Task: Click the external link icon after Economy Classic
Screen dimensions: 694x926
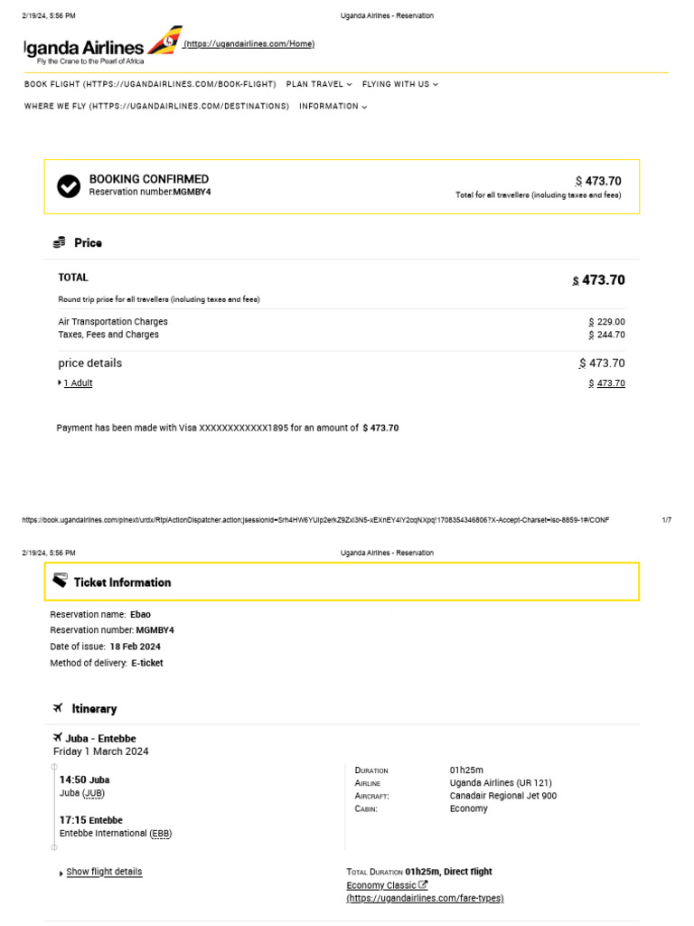Action: pos(423,885)
